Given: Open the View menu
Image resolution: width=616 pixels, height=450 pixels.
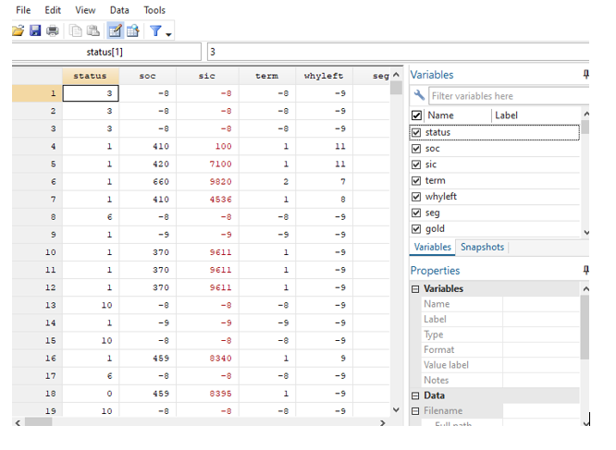Looking at the screenshot, I should click(85, 10).
